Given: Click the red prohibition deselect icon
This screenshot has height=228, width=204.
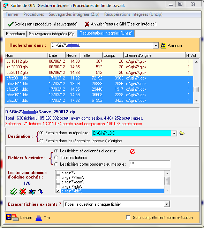Looking at the screenshot, I should pos(133,151).
